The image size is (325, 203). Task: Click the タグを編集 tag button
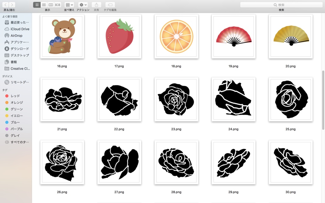click(110, 5)
